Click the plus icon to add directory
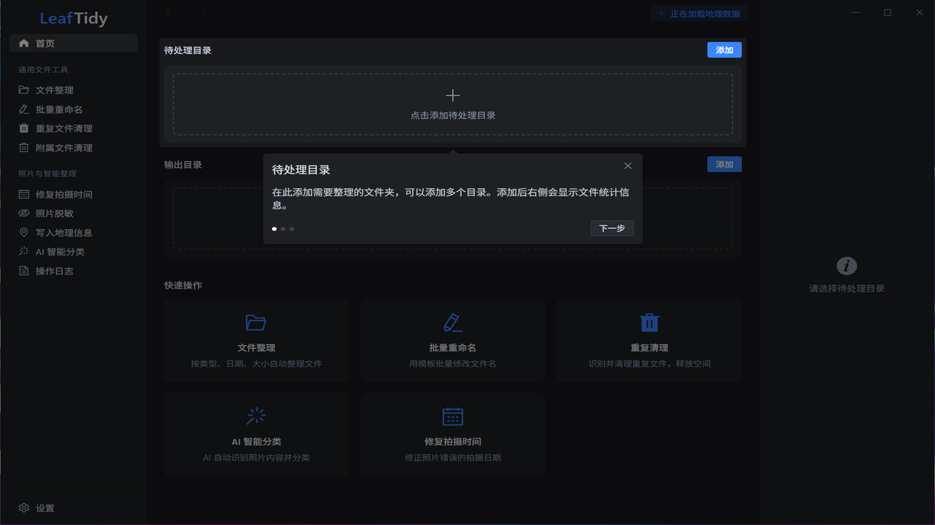Screen dimensions: 935x525 point(453,96)
